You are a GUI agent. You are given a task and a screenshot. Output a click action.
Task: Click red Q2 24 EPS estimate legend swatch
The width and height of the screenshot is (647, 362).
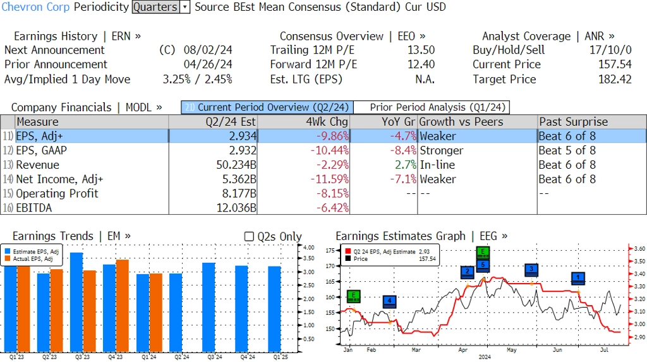tap(348, 251)
